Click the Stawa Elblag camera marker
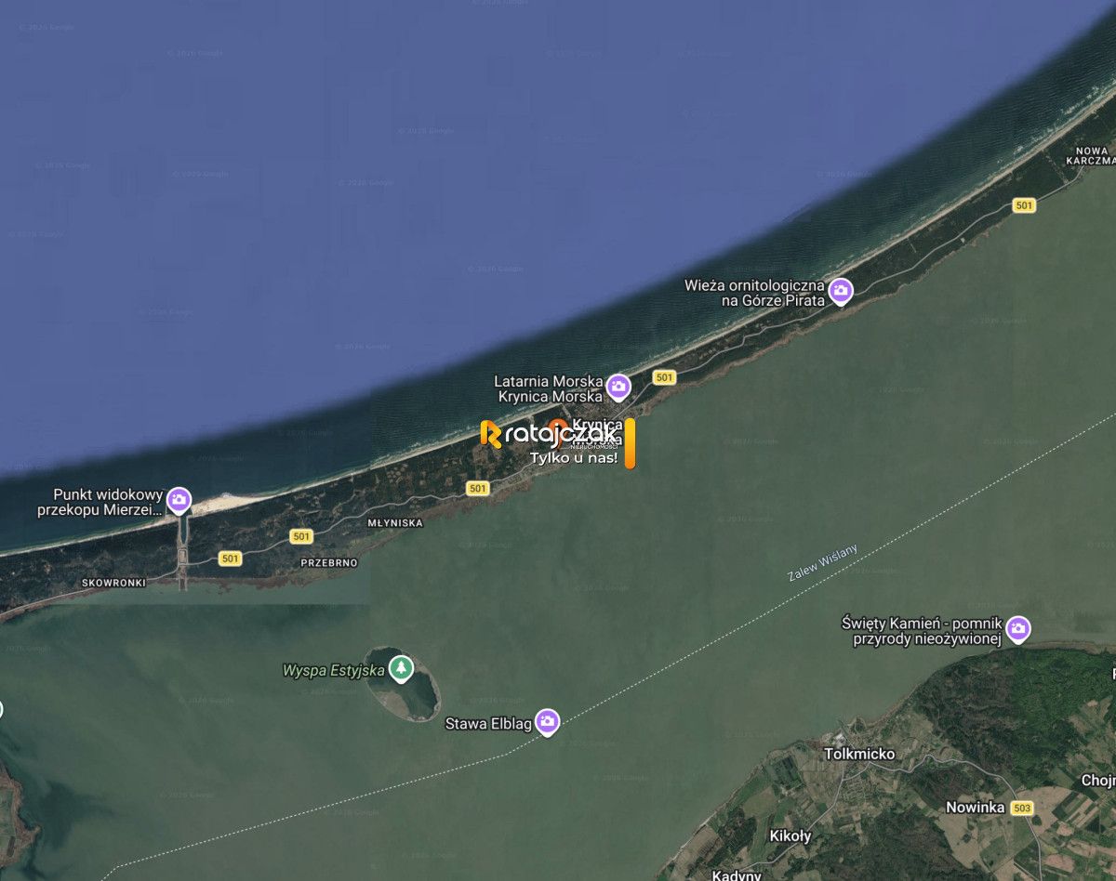 (548, 720)
